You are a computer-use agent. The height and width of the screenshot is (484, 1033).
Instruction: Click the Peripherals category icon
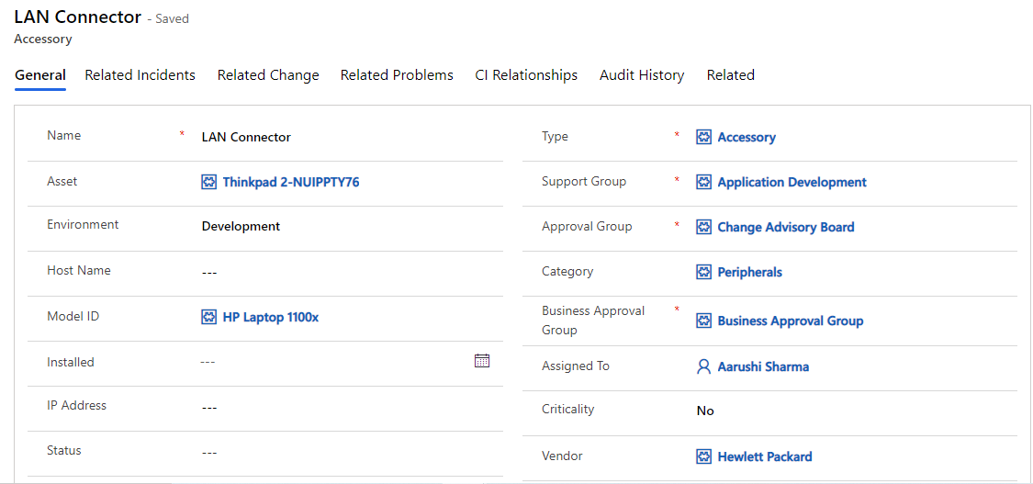tap(704, 272)
